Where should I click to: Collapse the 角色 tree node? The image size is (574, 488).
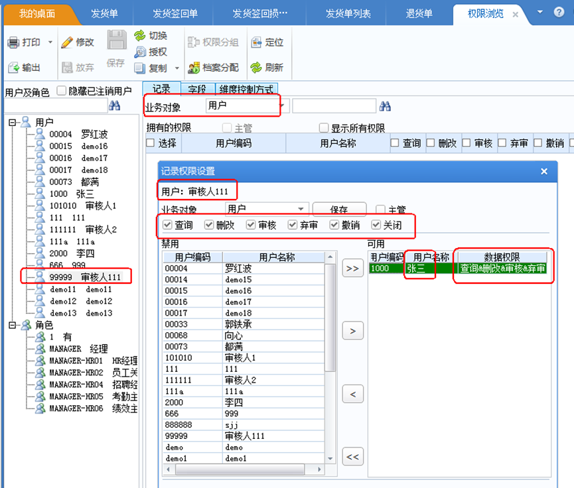(12, 325)
